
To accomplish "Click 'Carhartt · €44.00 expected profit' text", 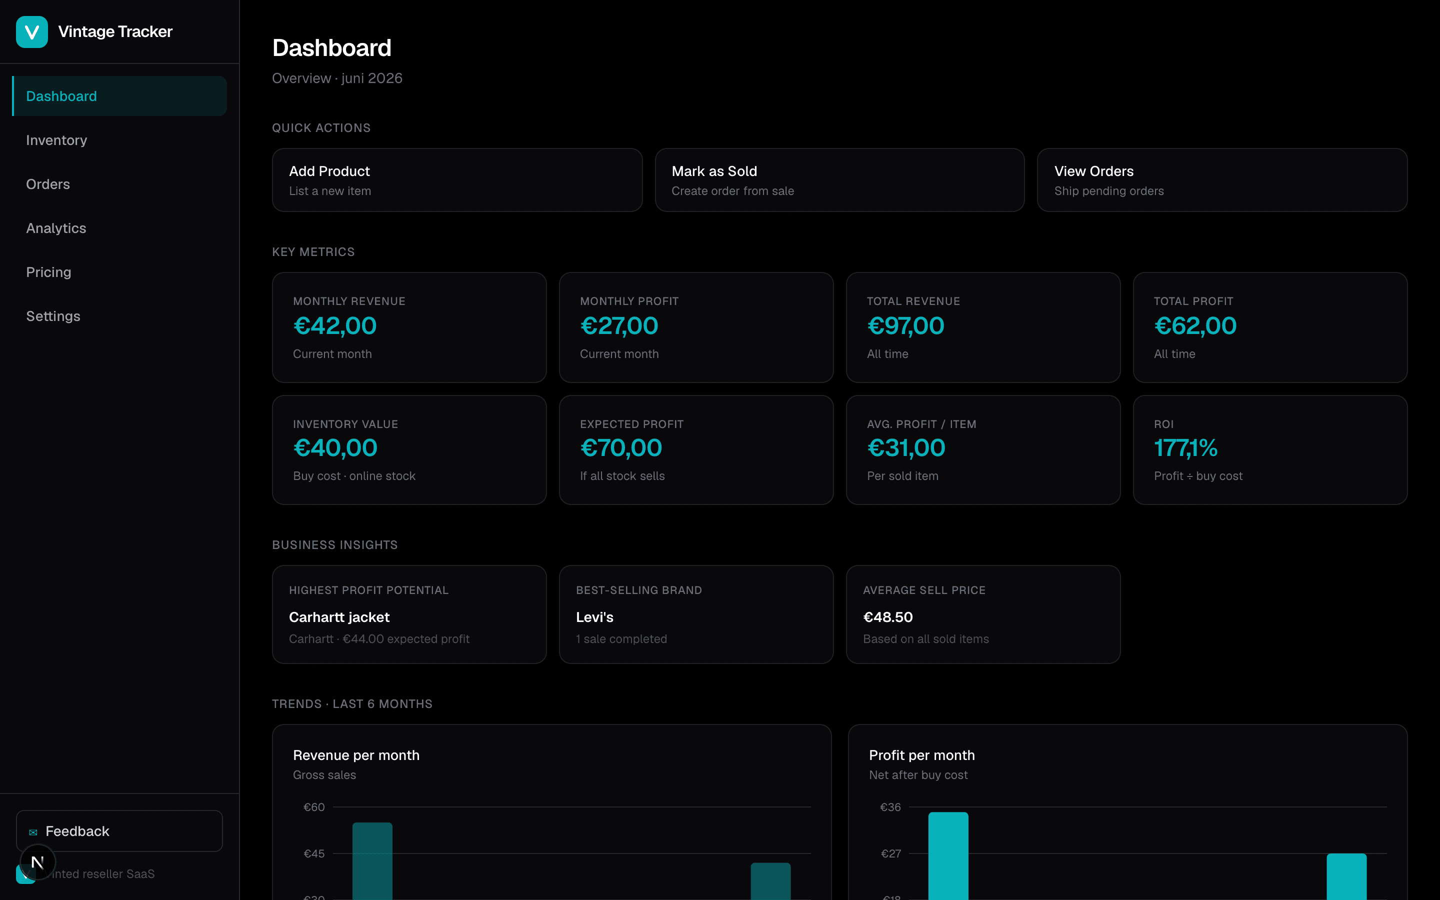I will (379, 638).
